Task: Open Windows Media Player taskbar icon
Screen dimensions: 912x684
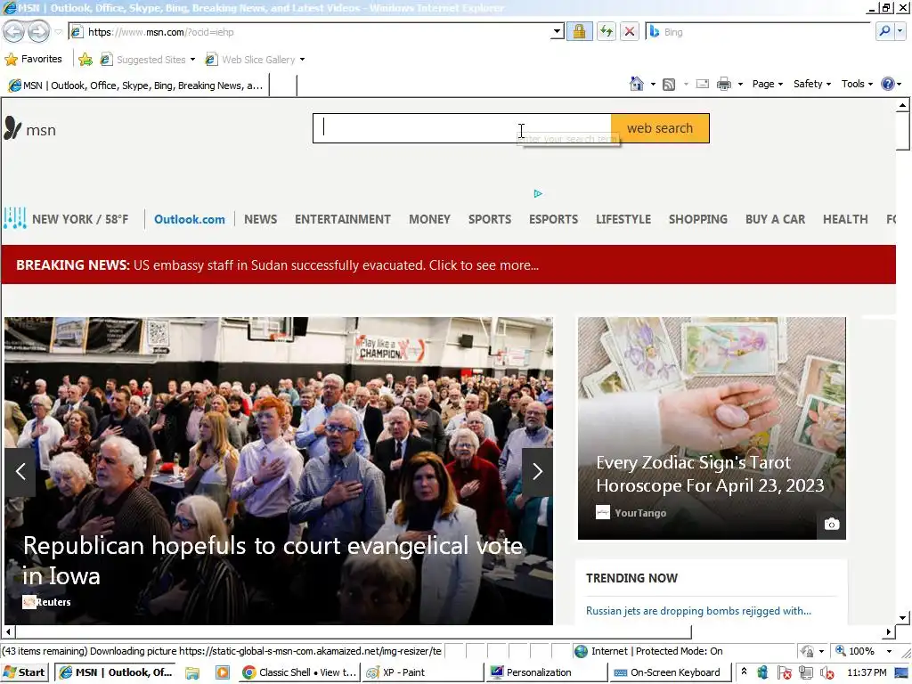Action: coord(222,673)
